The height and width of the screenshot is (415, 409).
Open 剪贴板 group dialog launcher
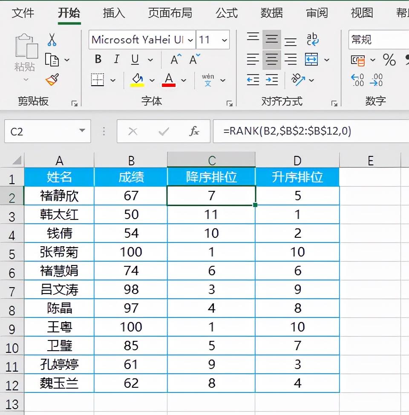[x=75, y=104]
